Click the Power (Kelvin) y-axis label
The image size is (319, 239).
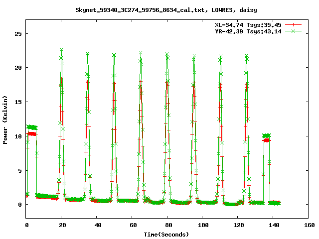[x=5, y=119]
